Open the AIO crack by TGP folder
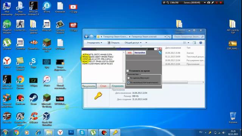 [233, 27]
